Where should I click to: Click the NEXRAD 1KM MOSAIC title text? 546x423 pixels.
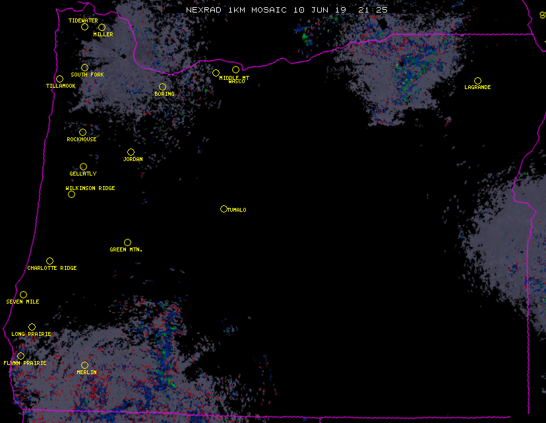pyautogui.click(x=236, y=11)
